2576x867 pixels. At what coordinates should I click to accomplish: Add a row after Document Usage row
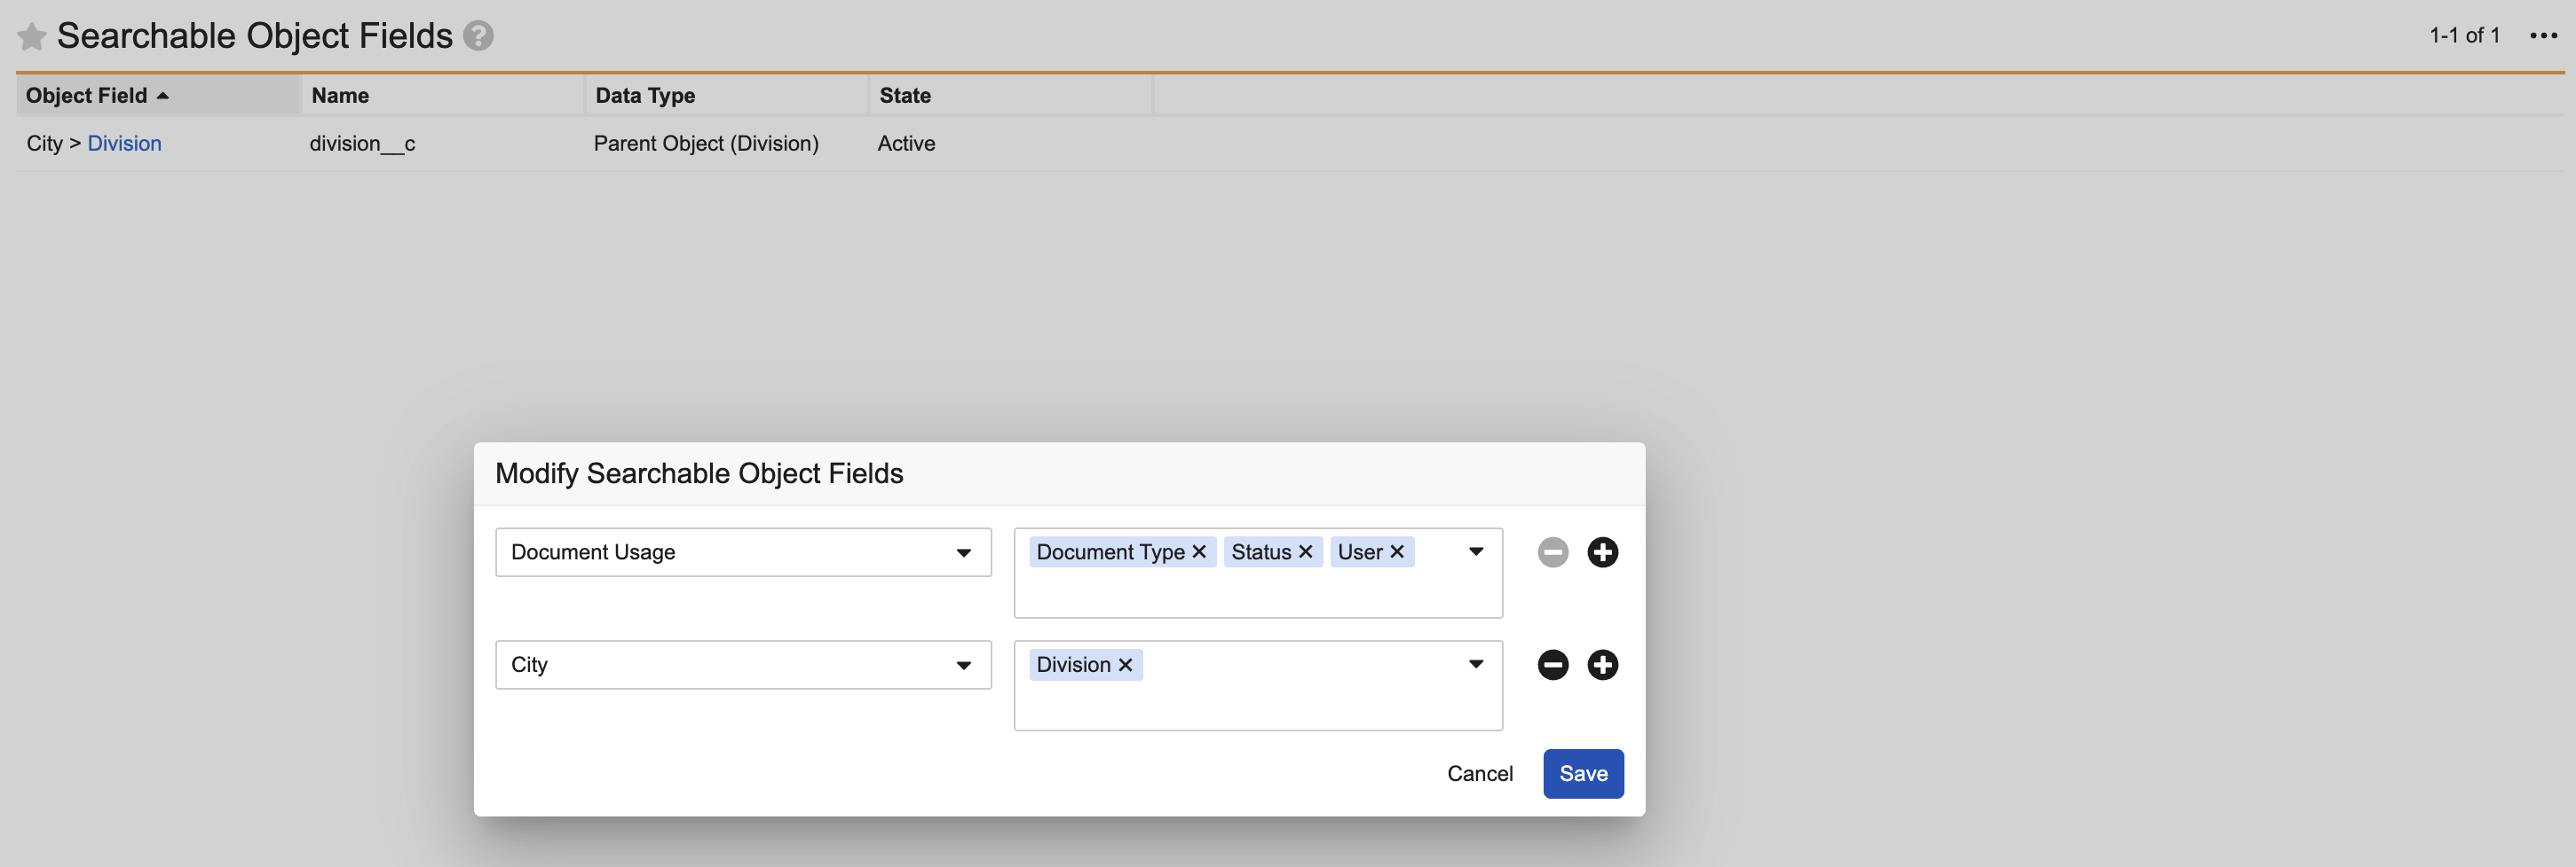click(x=1602, y=552)
